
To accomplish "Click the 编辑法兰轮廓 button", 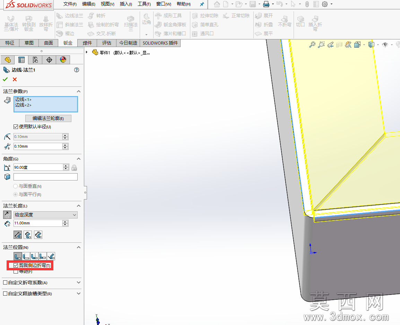I will (x=48, y=118).
